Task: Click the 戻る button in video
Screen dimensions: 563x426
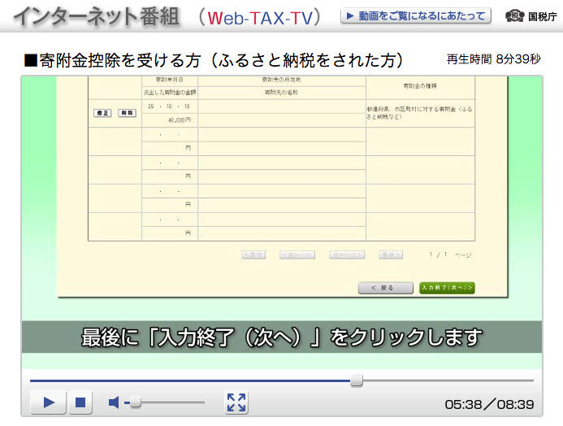Action: click(x=386, y=288)
